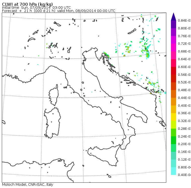Select the magenta band between 0.72E-03 and 0.76E-03

click(x=173, y=40)
